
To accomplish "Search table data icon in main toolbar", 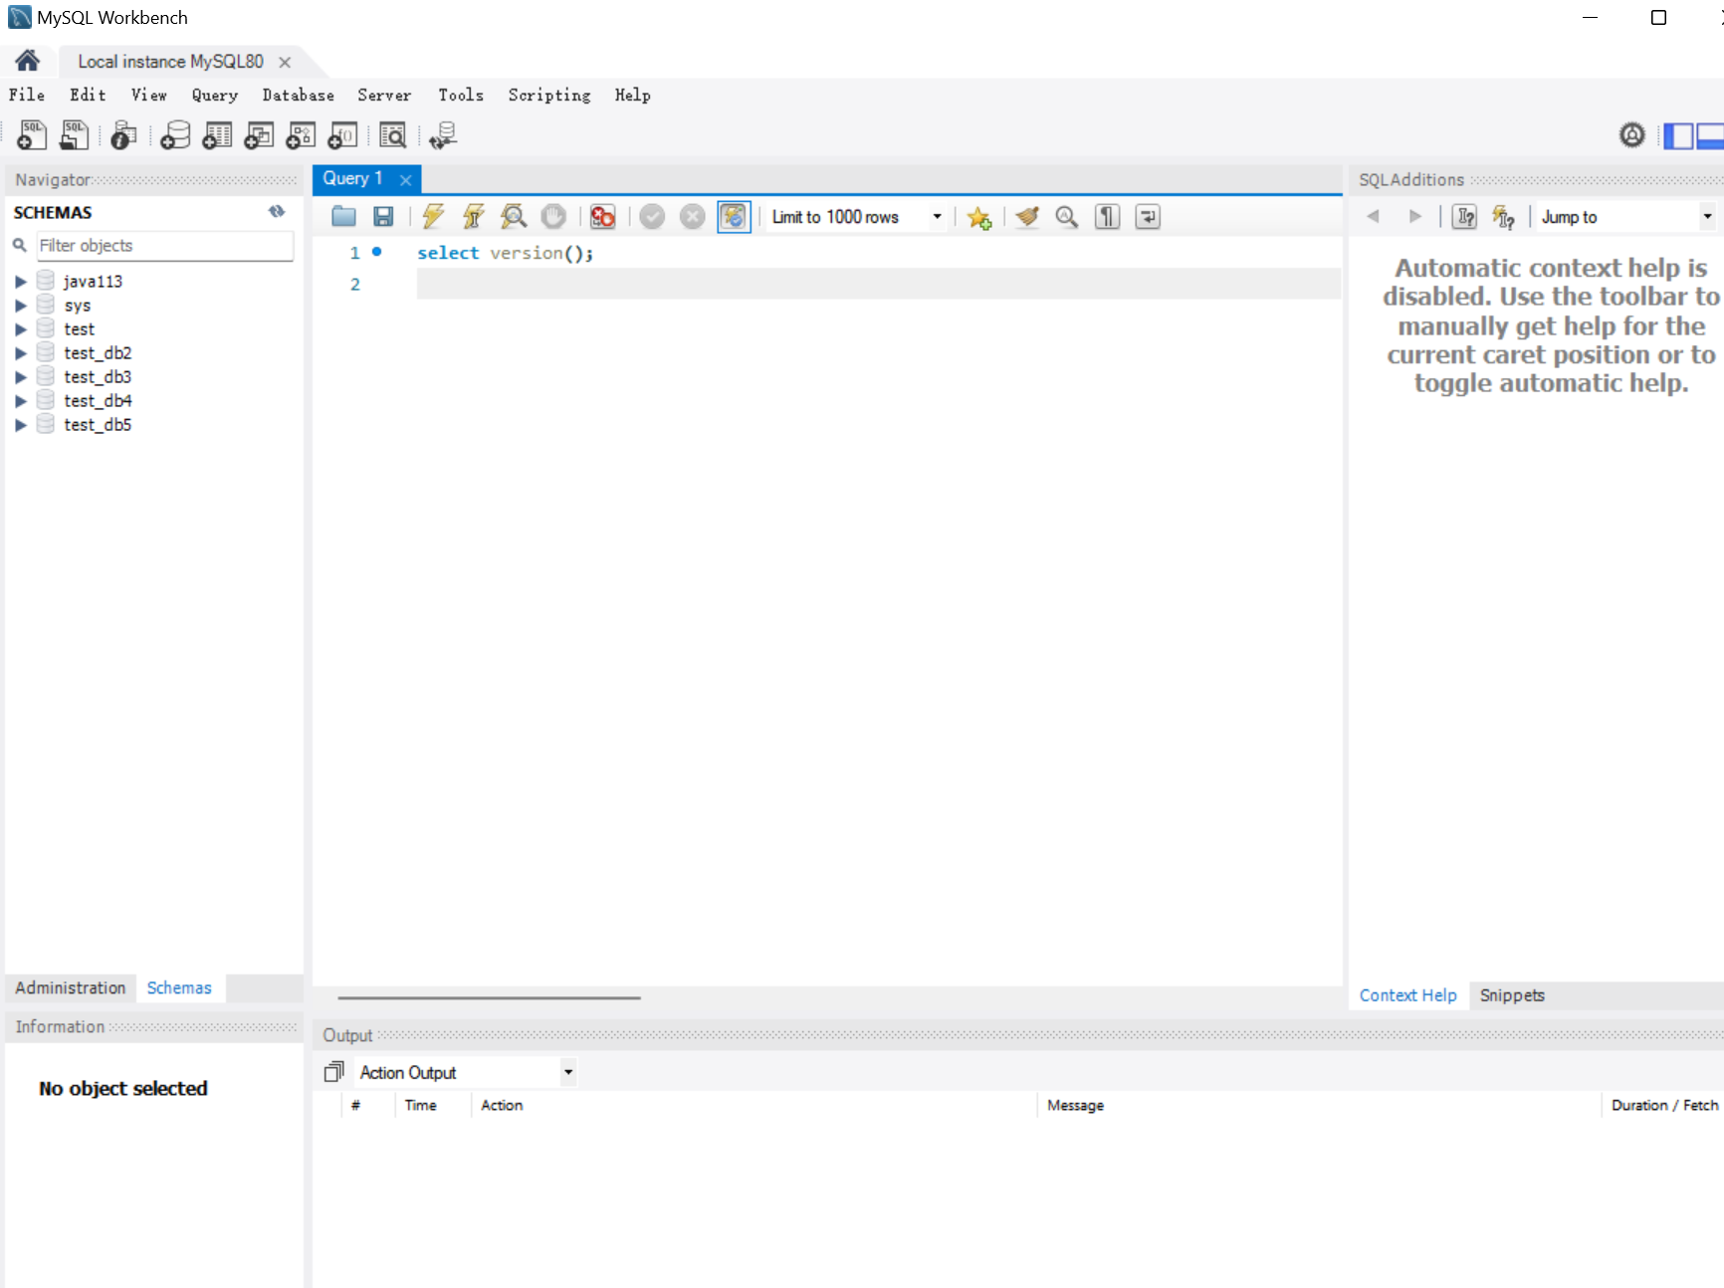I will click(393, 134).
